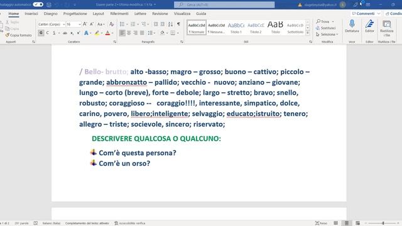Screen dimensions: 402x226
Task: Adjust the zoom slider in status bar
Action: pos(383,223)
